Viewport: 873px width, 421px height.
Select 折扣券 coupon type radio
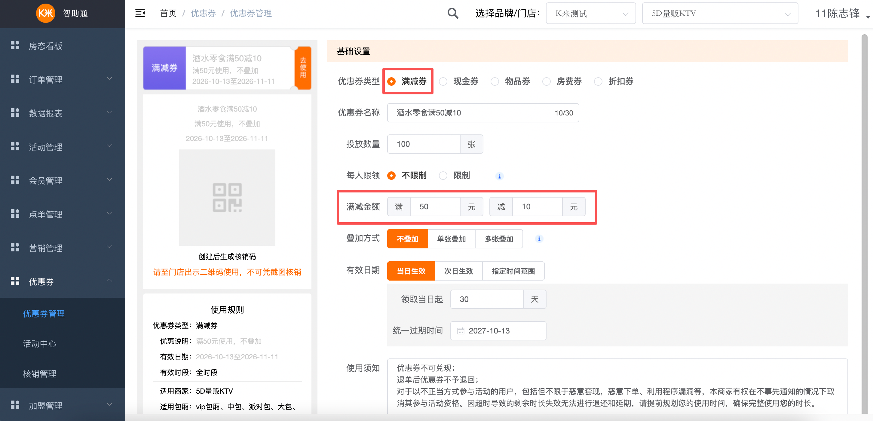(x=598, y=81)
